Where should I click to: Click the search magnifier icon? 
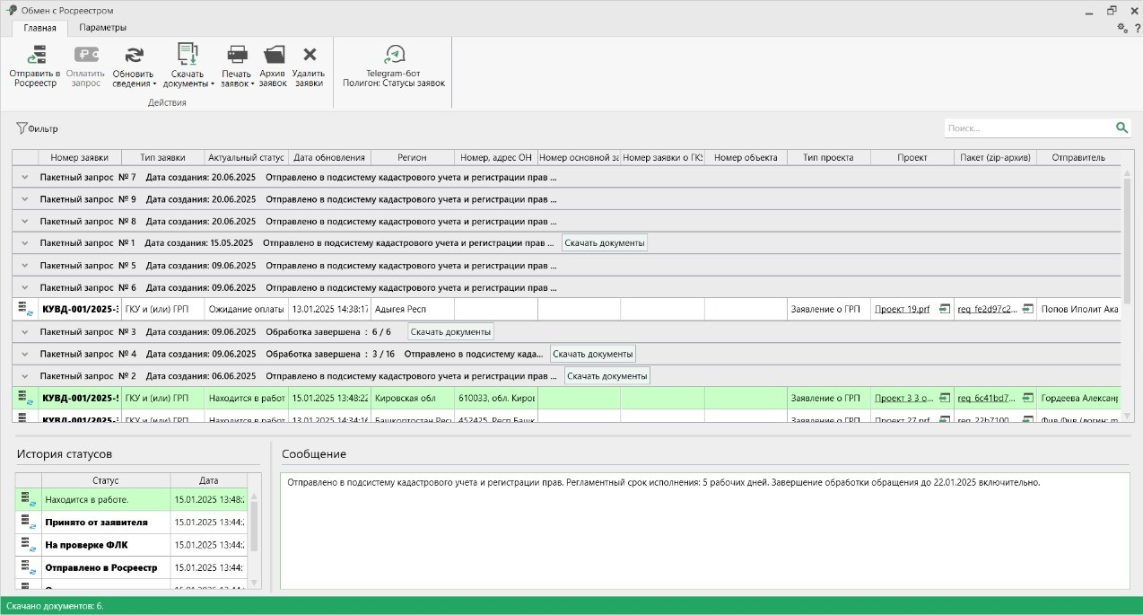pos(1121,128)
